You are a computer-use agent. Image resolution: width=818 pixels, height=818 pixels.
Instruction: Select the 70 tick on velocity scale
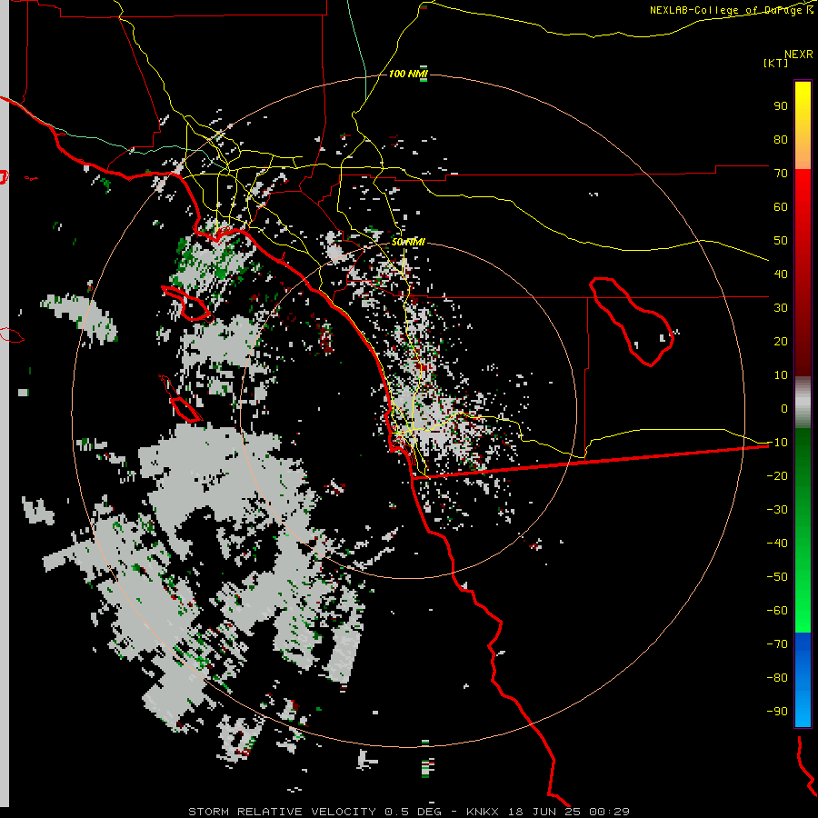tap(781, 174)
